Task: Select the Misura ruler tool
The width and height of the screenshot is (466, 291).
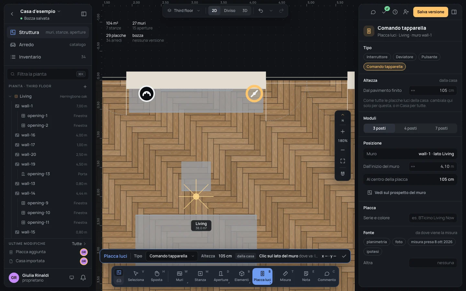Action: point(285,276)
